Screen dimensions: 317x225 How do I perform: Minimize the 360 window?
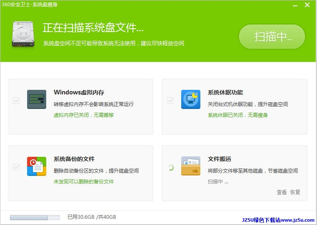tap(295, 5)
